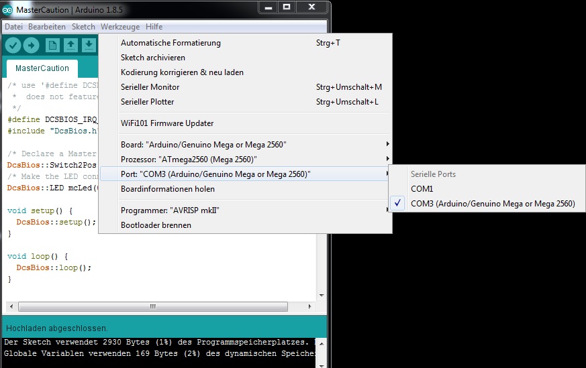This screenshot has width=586, height=368.
Task: Choose Boardinformationen holen
Action: point(245,189)
